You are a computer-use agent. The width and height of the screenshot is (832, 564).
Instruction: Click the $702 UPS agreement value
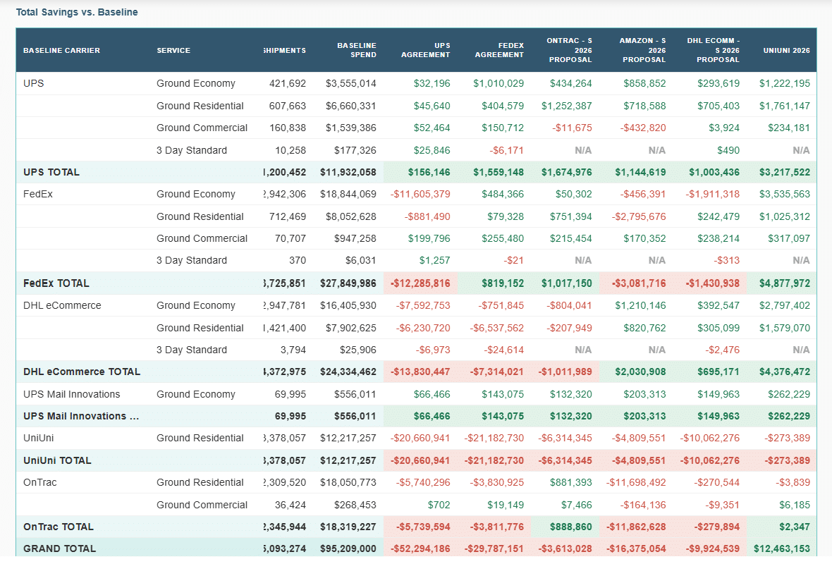tap(439, 505)
